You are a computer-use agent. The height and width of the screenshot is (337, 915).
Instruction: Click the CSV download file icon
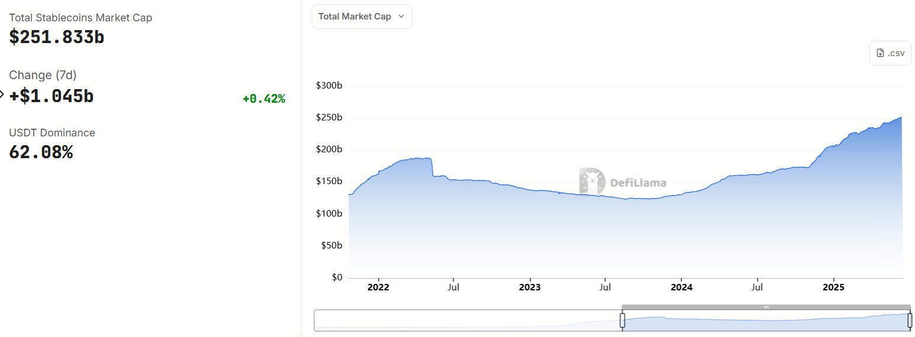(x=880, y=53)
